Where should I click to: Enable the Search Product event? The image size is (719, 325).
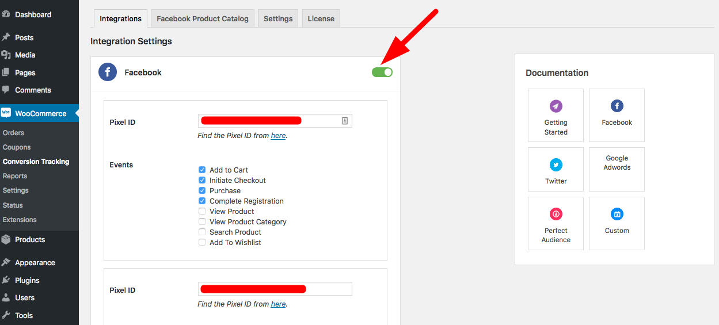[202, 232]
